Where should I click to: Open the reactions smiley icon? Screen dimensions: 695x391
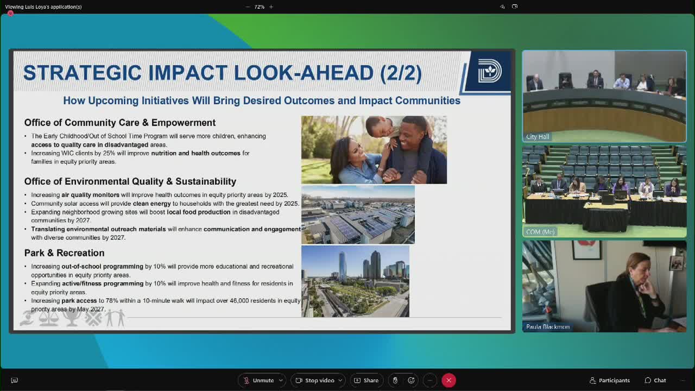412,380
